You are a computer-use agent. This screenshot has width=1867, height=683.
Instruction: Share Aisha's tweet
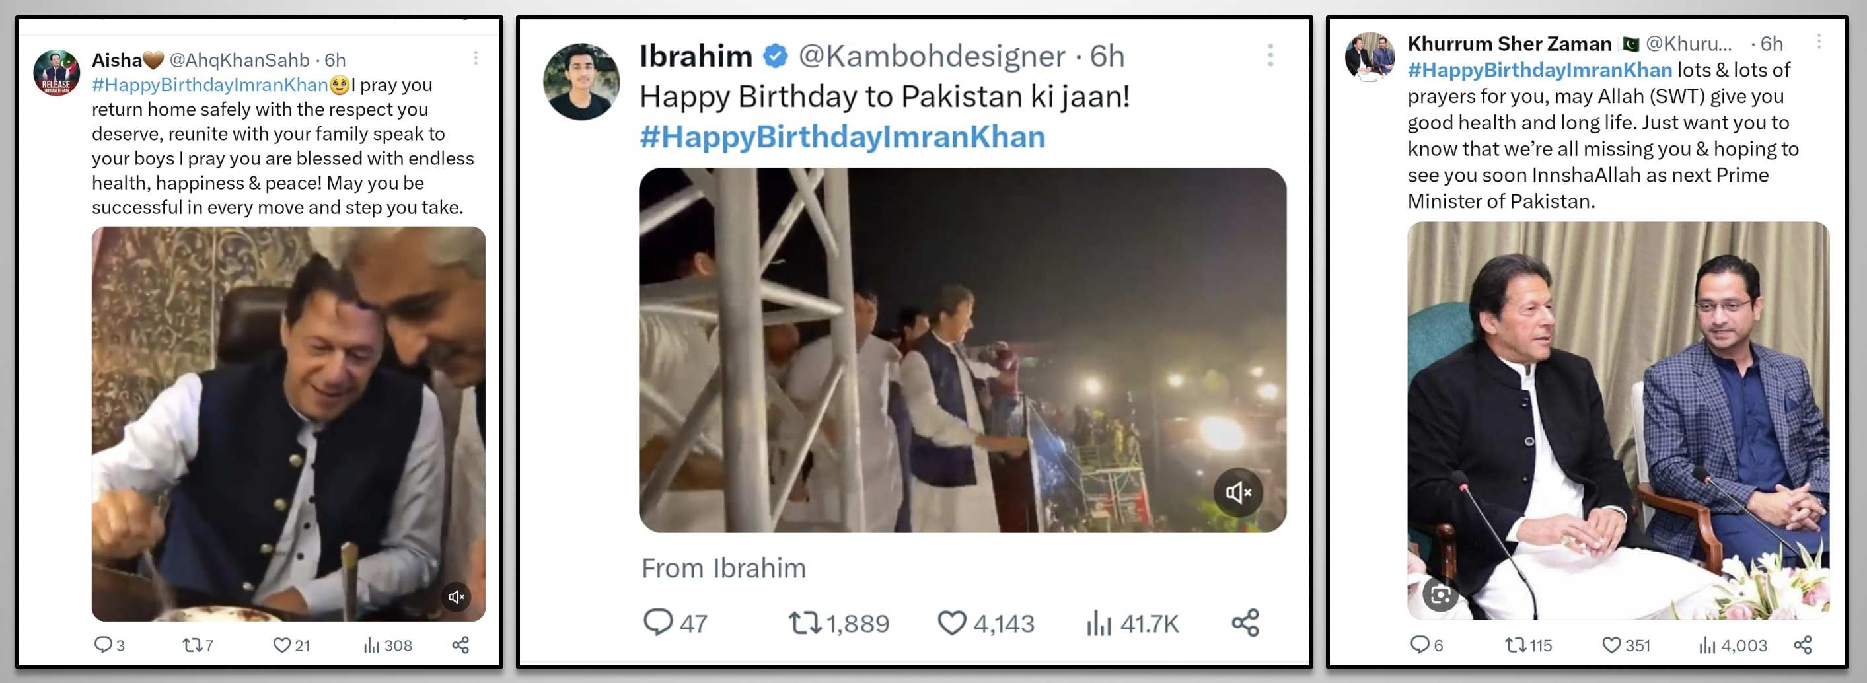pyautogui.click(x=461, y=645)
